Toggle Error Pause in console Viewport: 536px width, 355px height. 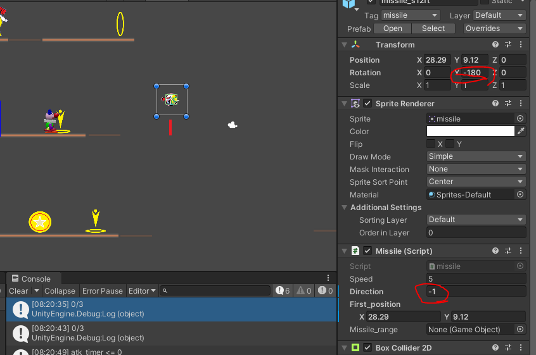(103, 291)
